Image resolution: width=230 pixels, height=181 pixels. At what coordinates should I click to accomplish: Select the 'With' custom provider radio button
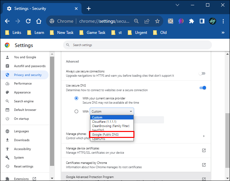coord(77,111)
